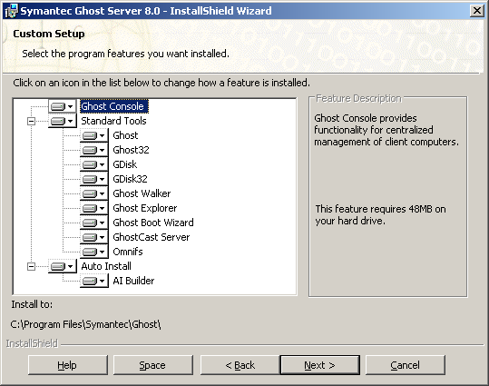Select the GDisk feature label
489x386 pixels.
(x=125, y=164)
